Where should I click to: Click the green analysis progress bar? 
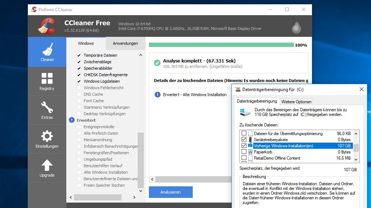(x=221, y=45)
